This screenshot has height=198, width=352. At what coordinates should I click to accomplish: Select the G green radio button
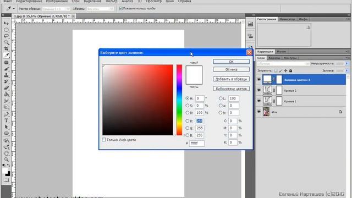click(x=187, y=128)
